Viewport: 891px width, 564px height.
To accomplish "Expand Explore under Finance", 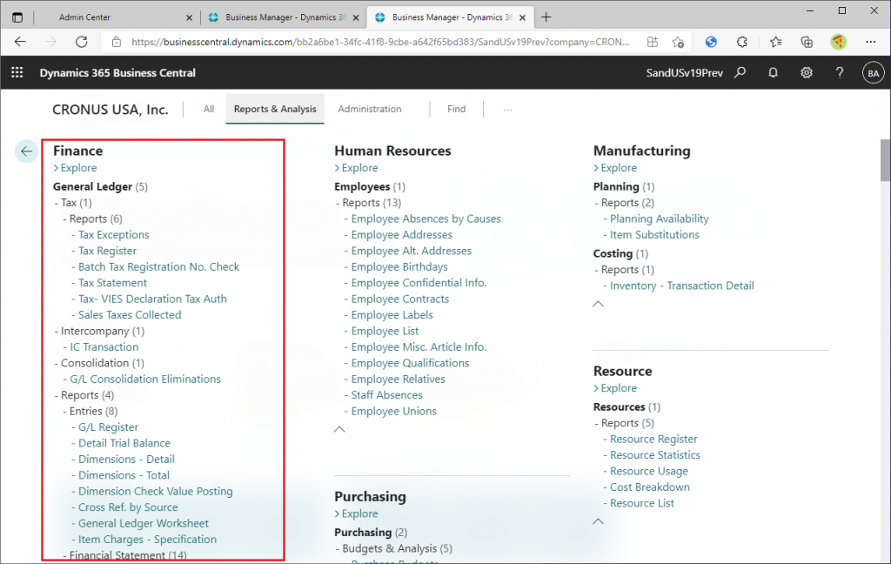I will point(75,168).
